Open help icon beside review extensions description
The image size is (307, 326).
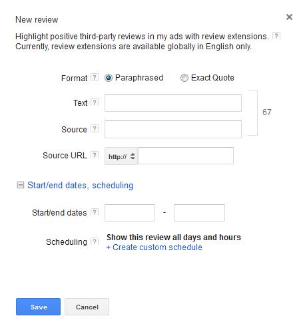276,36
